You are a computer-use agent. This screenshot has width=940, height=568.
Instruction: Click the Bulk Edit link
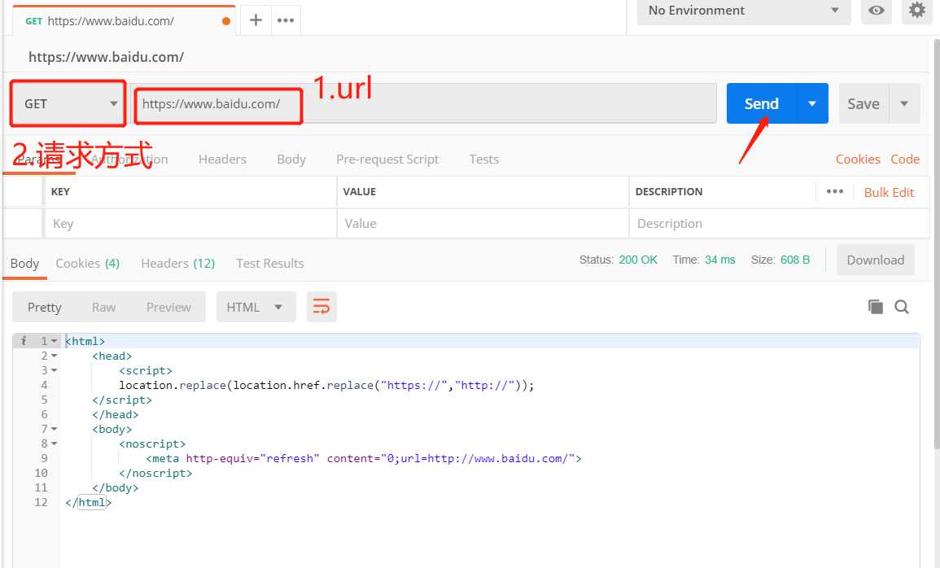coord(889,192)
